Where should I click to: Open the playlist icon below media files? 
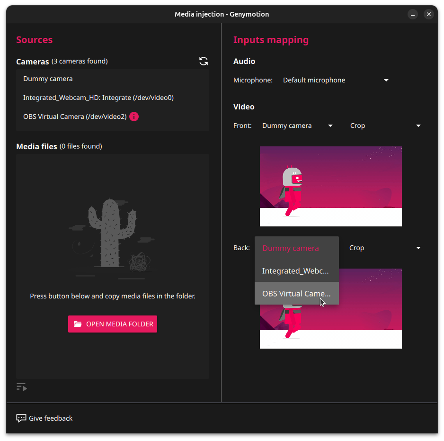(x=22, y=387)
